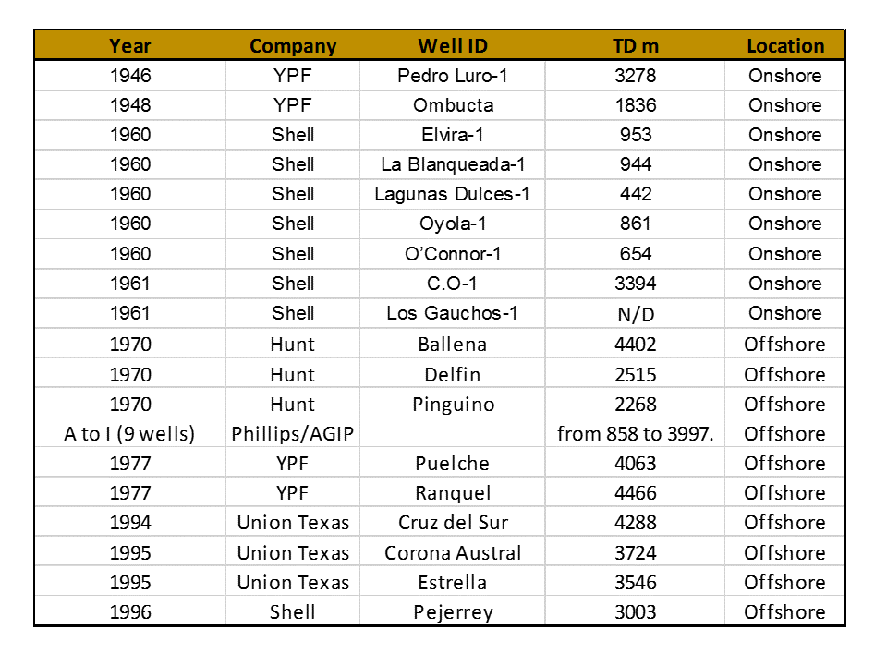Image resolution: width=887 pixels, height=665 pixels.
Task: Select the Location column header
Action: 784,46
